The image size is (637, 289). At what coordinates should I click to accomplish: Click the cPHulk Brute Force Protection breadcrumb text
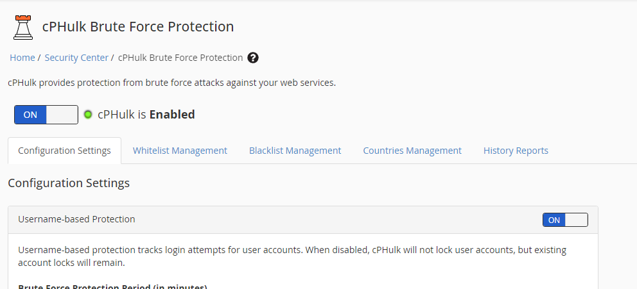[x=180, y=58]
